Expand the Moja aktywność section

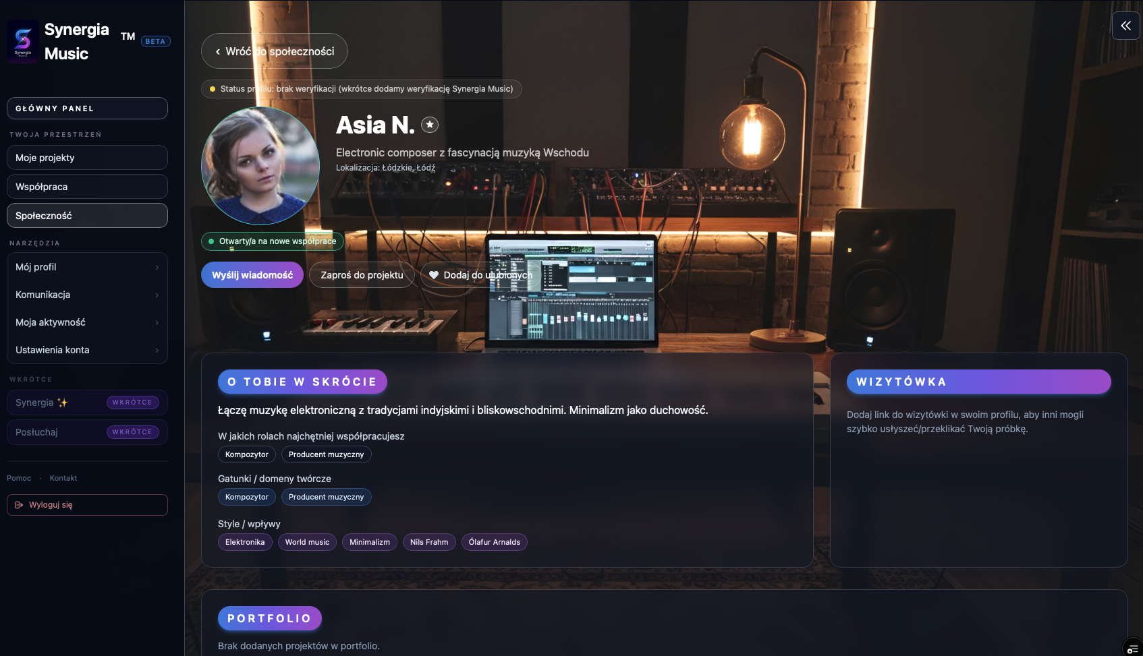point(87,322)
